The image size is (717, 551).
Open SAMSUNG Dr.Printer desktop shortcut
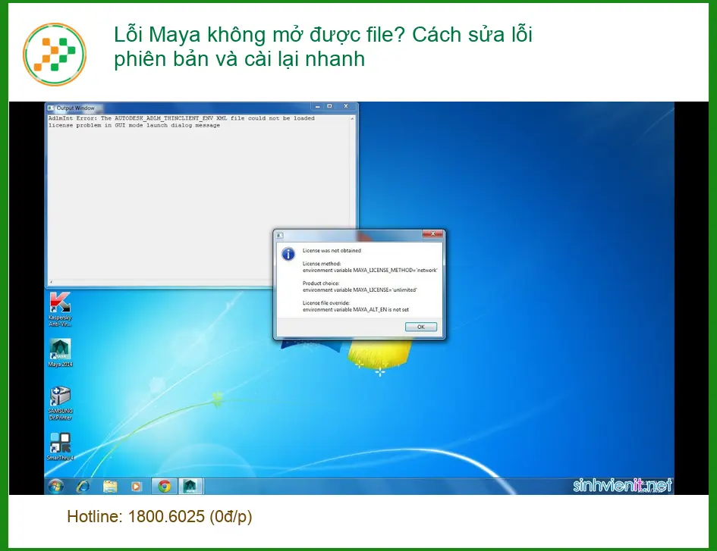coord(61,403)
